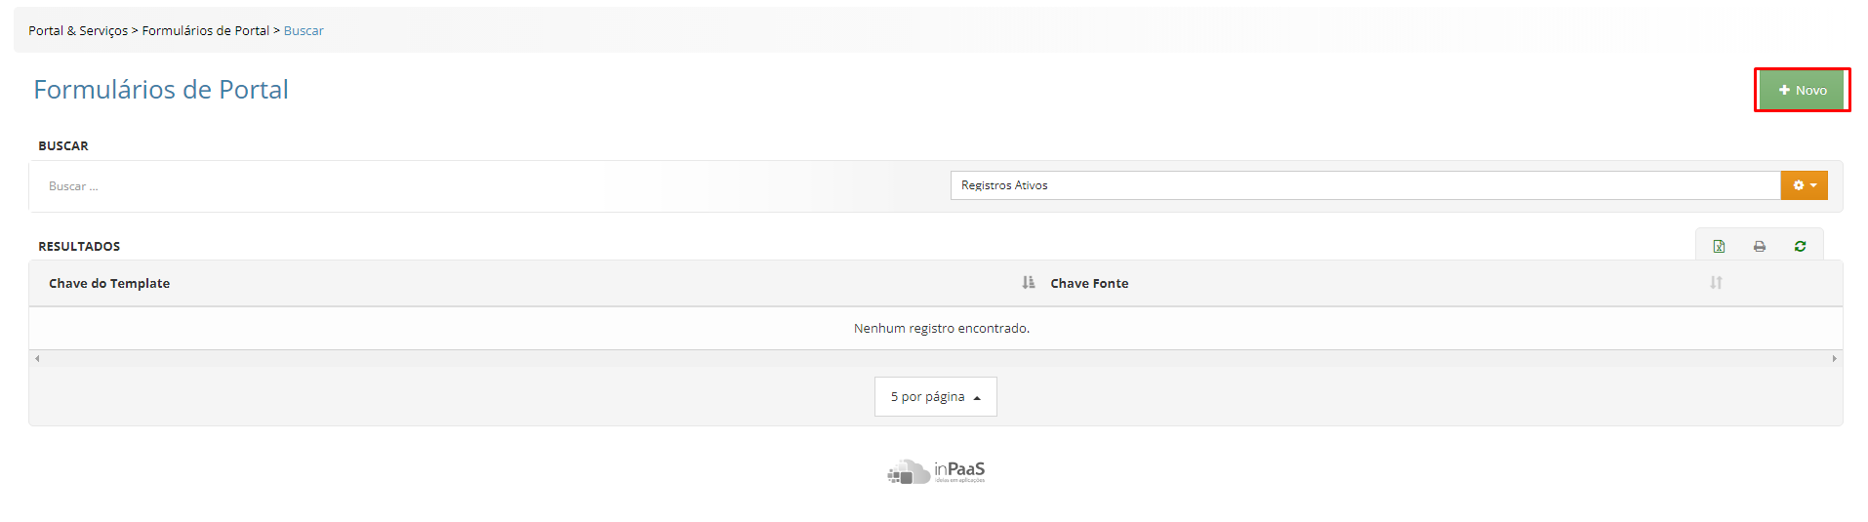Image resolution: width=1868 pixels, height=522 pixels.
Task: Click the inPaaS cloud logo
Action: coord(936,472)
